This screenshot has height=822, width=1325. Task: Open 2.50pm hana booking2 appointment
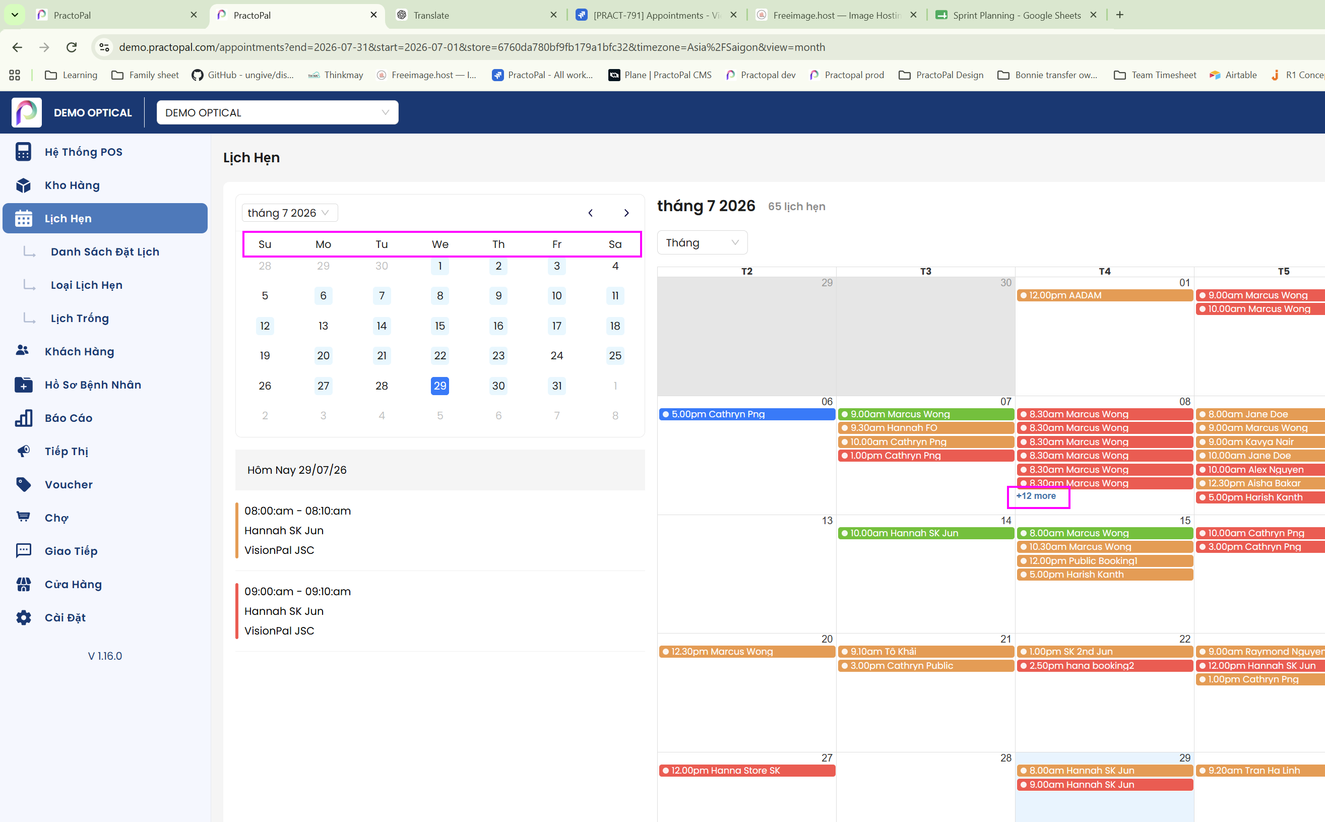(1104, 666)
